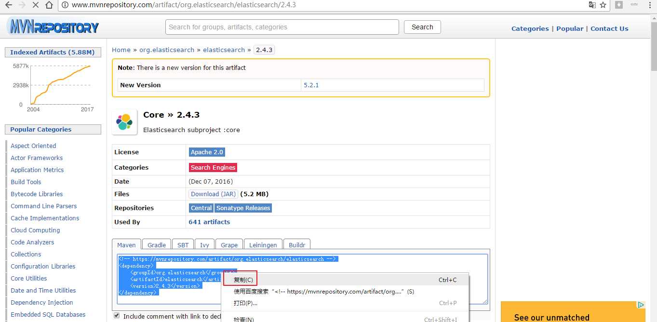
Task: Open Collections category
Action: tap(26, 254)
